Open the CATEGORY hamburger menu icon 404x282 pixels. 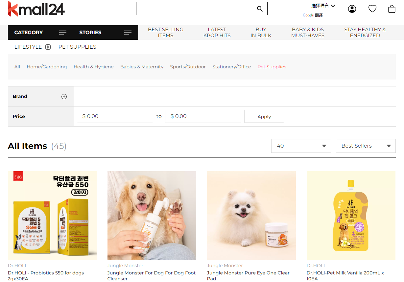click(x=63, y=33)
